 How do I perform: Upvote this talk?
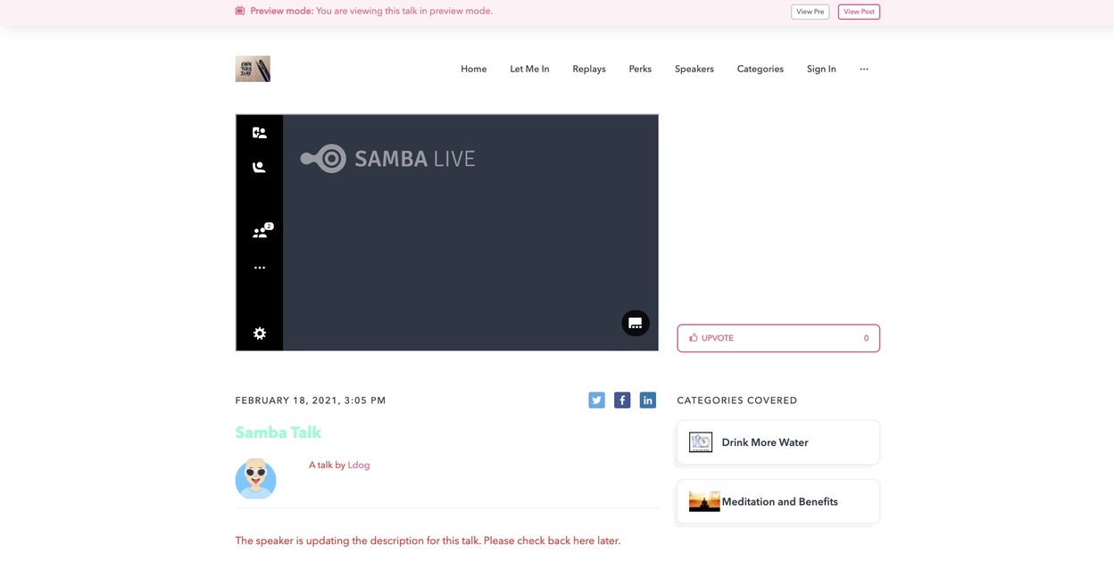[x=778, y=338]
